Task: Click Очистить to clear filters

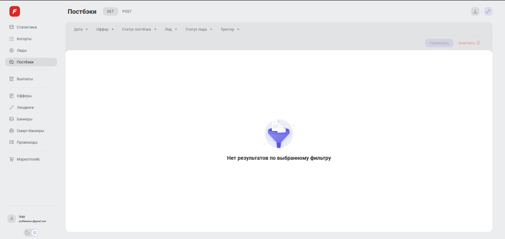Action: (x=469, y=43)
